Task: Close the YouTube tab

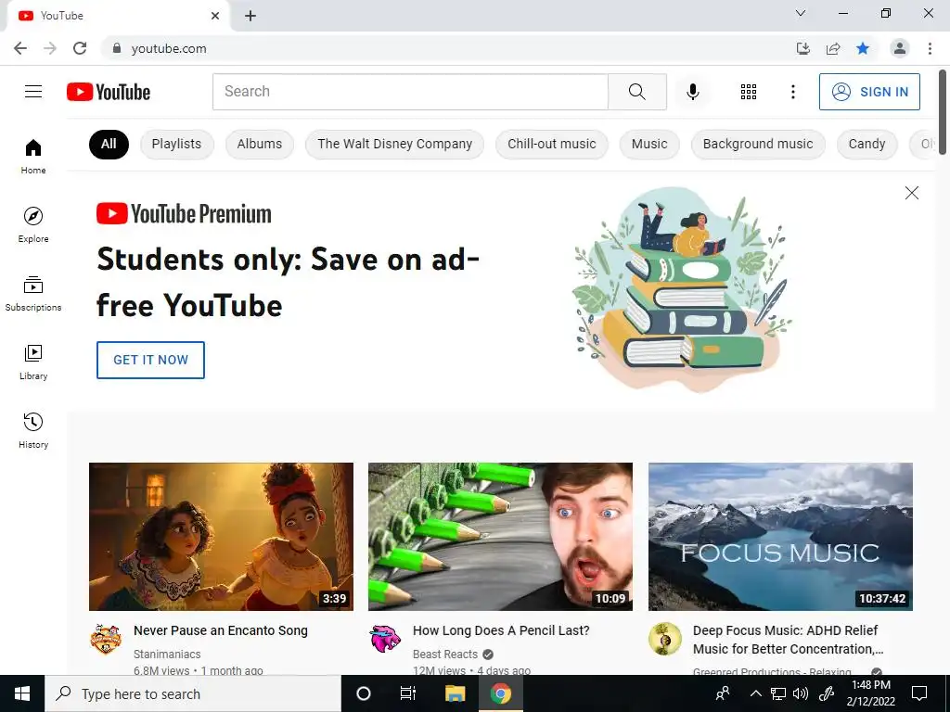Action: (215, 16)
